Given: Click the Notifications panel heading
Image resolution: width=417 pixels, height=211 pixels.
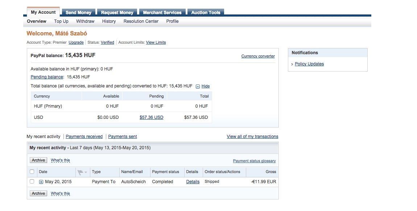Looking at the screenshot, I should 305,53.
